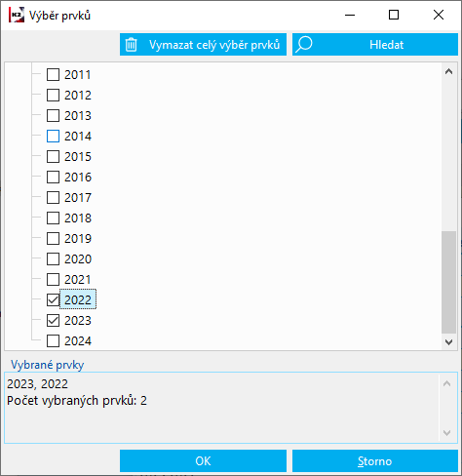Click the K2 application logo icon
The image size is (462, 476).
[x=17, y=15]
